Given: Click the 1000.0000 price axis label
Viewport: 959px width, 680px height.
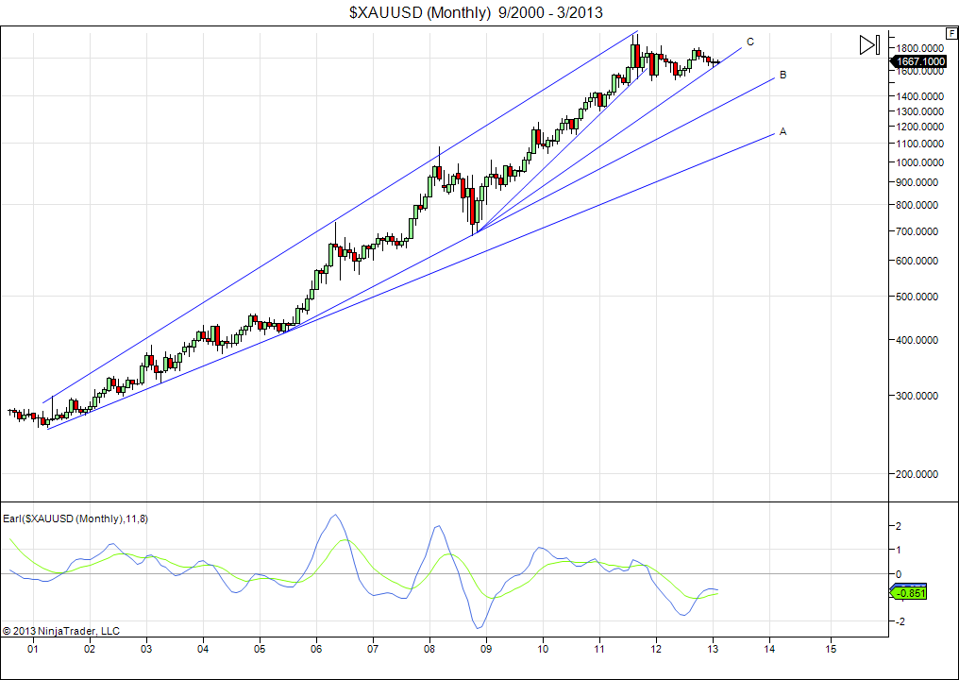Looking at the screenshot, I should pyautogui.click(x=921, y=163).
